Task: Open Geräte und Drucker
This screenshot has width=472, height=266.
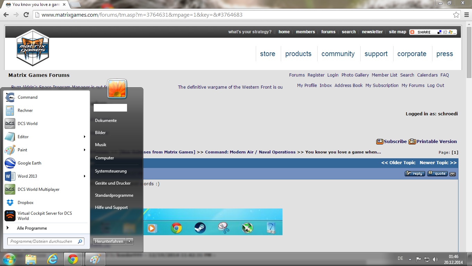Action: click(x=113, y=183)
